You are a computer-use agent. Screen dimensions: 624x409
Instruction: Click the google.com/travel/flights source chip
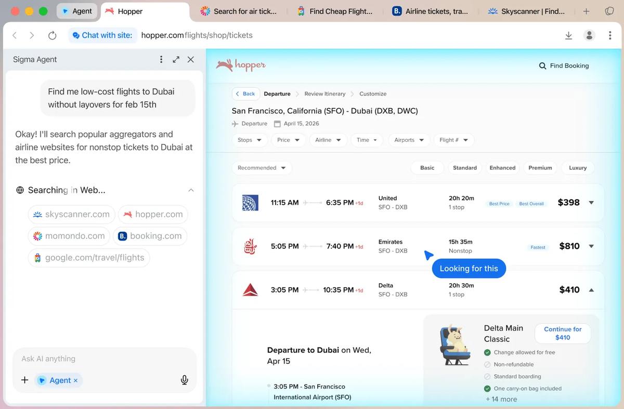[89, 258]
